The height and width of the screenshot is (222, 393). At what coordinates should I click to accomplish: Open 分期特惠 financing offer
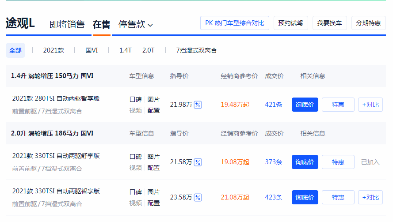[368, 23]
